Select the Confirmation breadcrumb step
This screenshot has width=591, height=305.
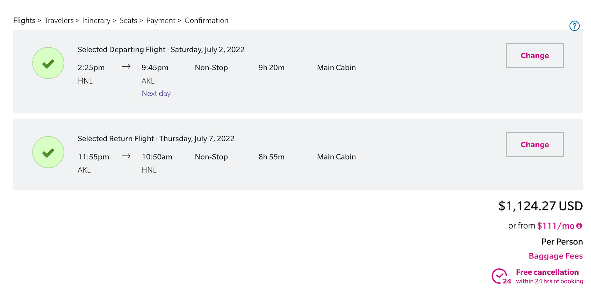click(x=206, y=20)
